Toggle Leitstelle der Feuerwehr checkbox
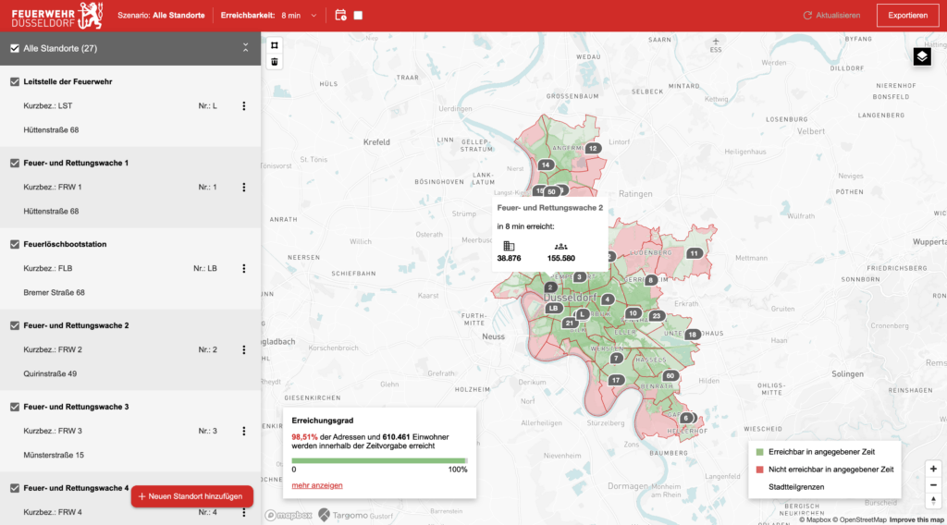 point(15,81)
